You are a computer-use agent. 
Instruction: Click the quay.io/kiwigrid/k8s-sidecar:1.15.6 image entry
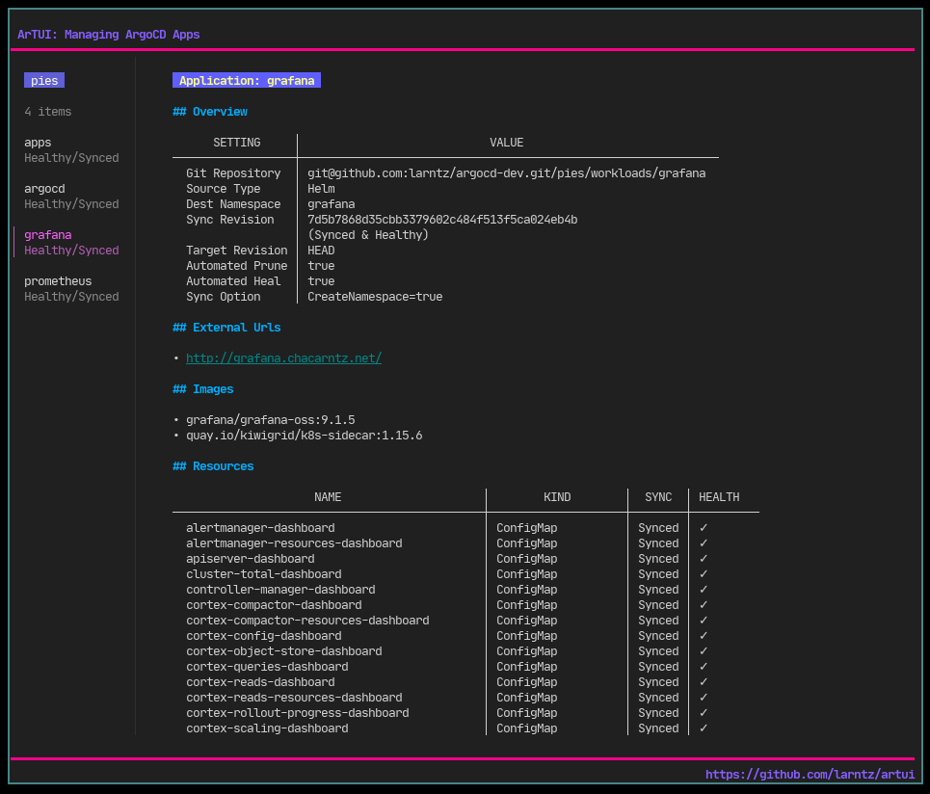click(305, 436)
